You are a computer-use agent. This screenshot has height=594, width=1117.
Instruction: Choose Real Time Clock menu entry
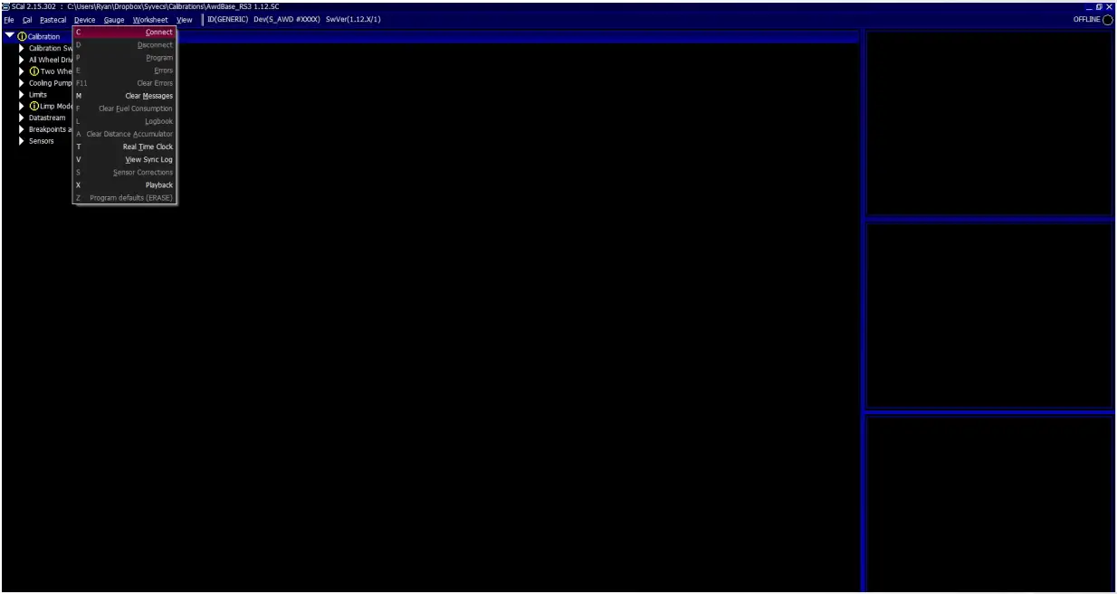[124, 146]
